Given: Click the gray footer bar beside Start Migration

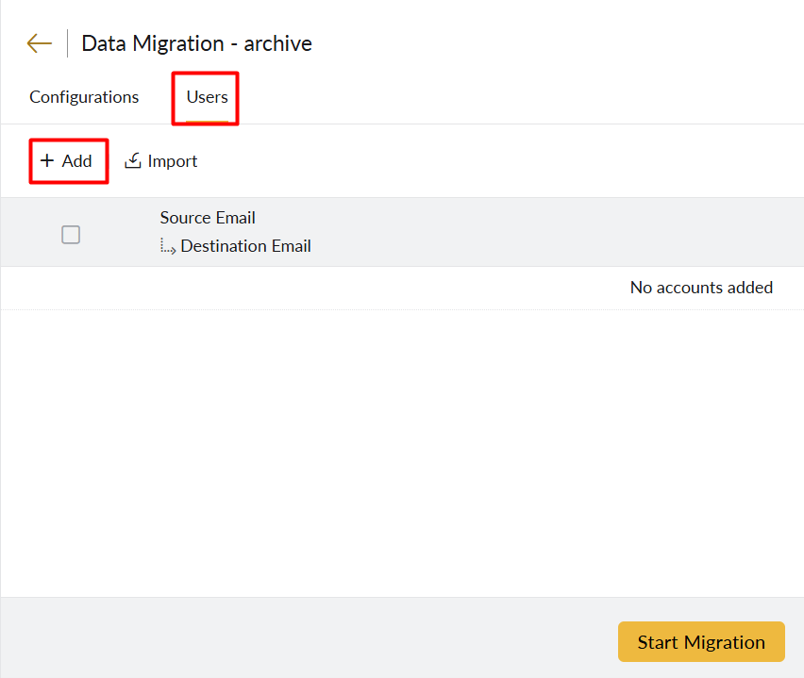Looking at the screenshot, I should 308,637.
